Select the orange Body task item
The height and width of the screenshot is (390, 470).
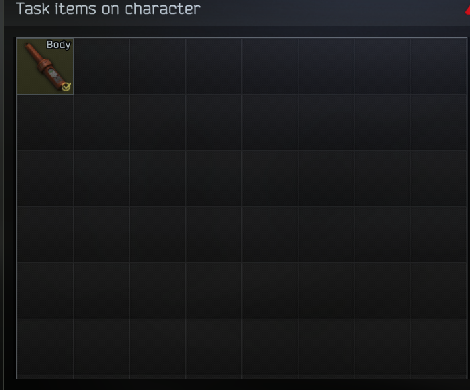point(45,66)
